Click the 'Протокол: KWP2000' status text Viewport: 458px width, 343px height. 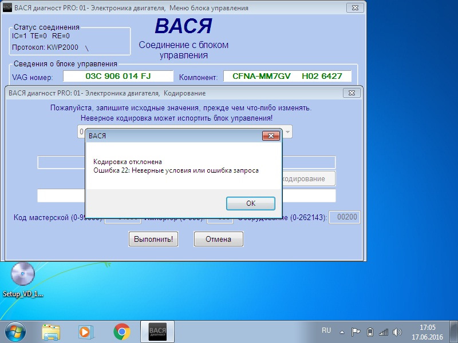45,47
